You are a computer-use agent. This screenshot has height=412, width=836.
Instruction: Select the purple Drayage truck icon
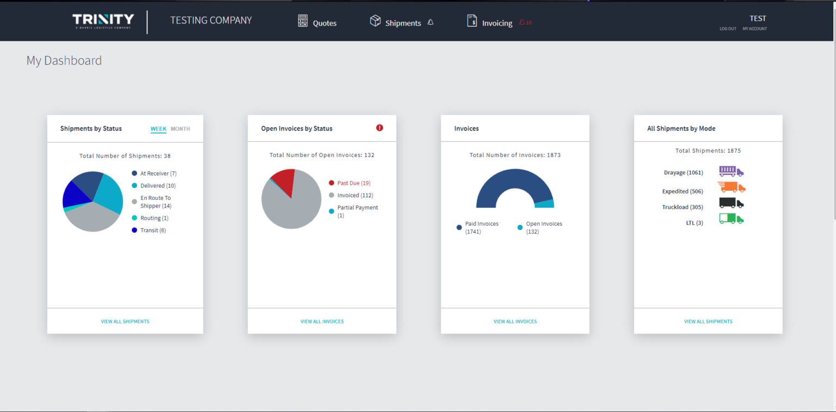731,171
